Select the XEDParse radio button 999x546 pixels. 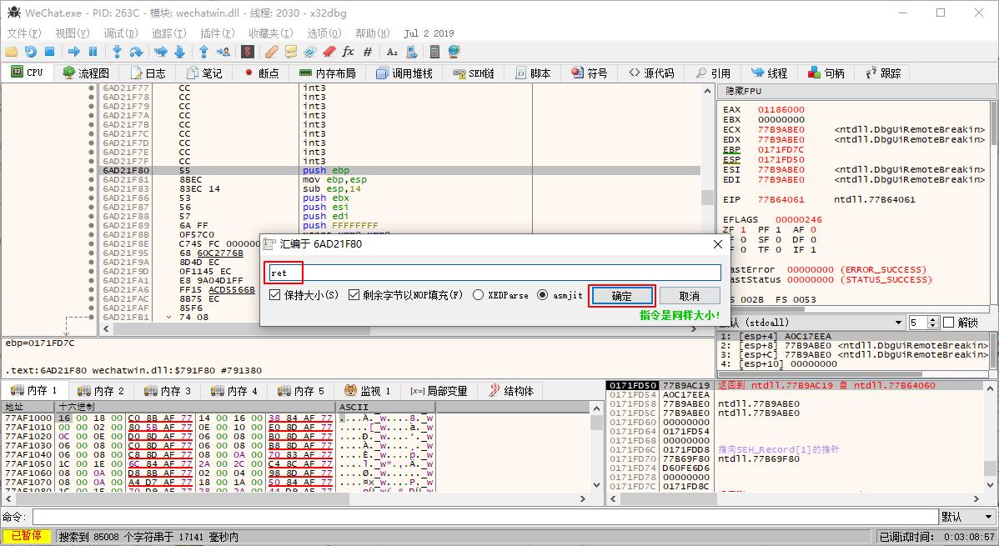coord(479,295)
